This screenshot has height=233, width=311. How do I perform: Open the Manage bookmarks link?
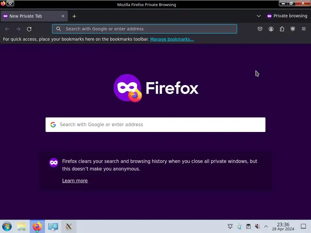click(x=172, y=39)
